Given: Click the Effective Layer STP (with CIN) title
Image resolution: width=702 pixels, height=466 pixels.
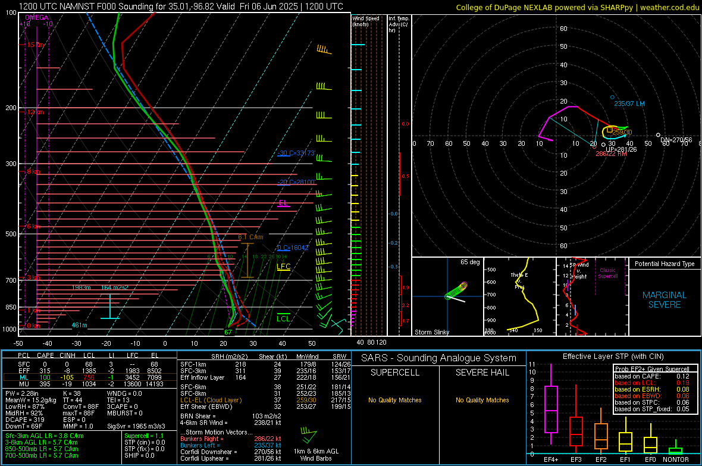Looking at the screenshot, I should 613,356.
